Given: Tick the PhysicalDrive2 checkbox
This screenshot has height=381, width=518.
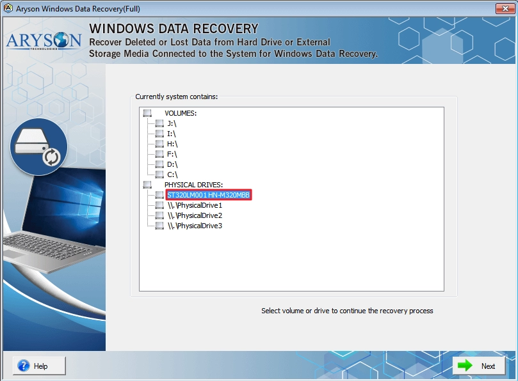Looking at the screenshot, I should click(159, 215).
